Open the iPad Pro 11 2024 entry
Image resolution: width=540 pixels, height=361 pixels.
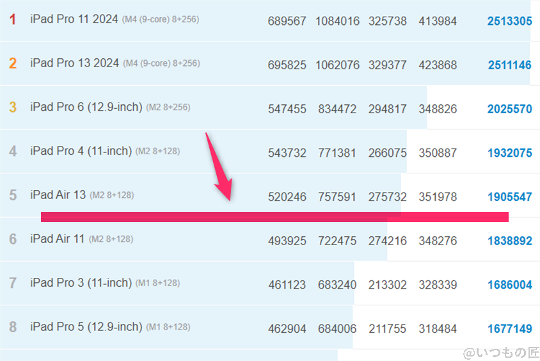pos(74,20)
